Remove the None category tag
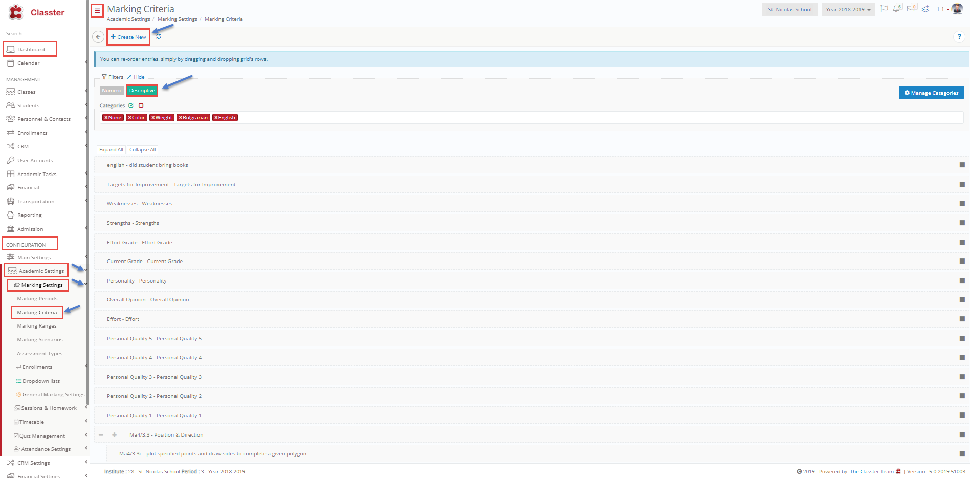This screenshot has height=478, width=970. pos(106,118)
